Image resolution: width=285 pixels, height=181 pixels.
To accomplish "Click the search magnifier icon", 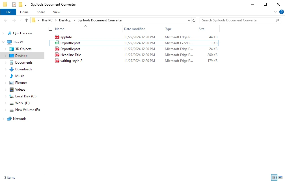I will coord(277,20).
